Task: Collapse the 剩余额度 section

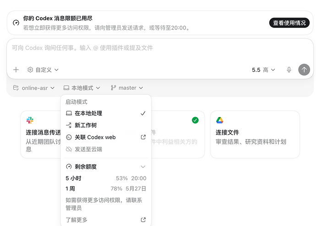Action: click(x=106, y=167)
